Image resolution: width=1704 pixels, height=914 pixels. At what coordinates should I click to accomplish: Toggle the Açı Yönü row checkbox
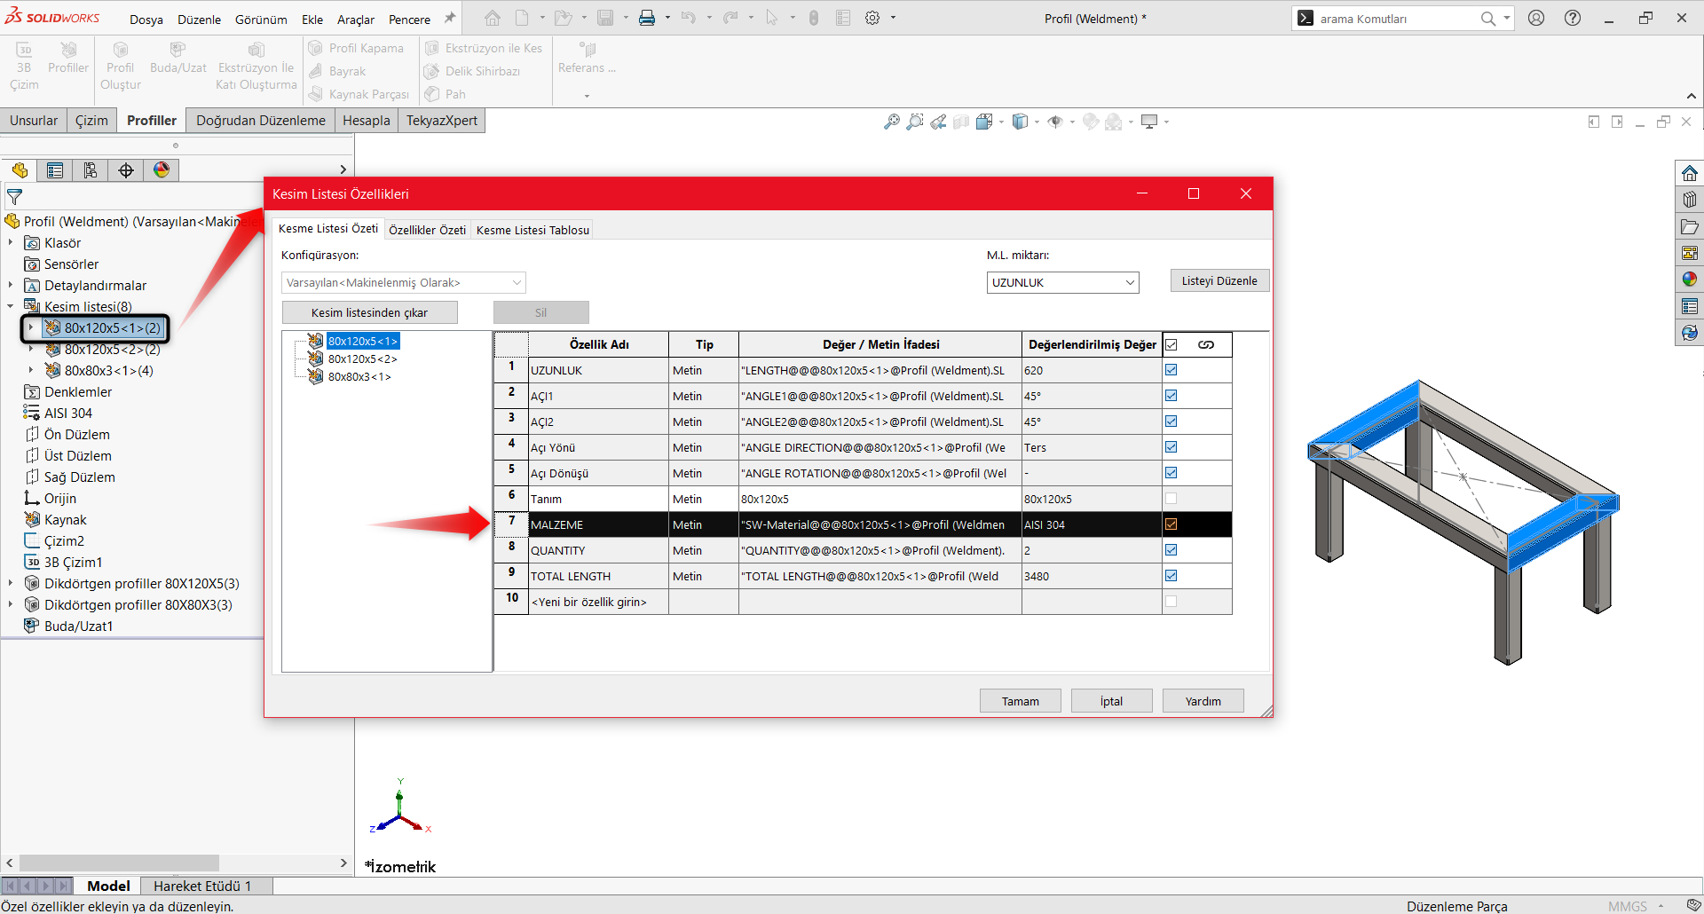click(x=1171, y=447)
